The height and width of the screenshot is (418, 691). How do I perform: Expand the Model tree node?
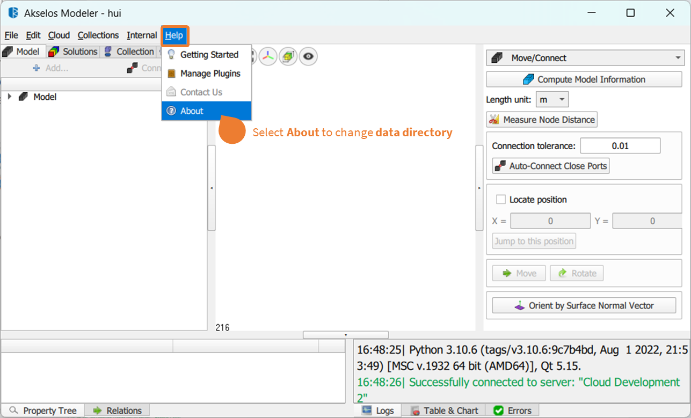click(9, 97)
